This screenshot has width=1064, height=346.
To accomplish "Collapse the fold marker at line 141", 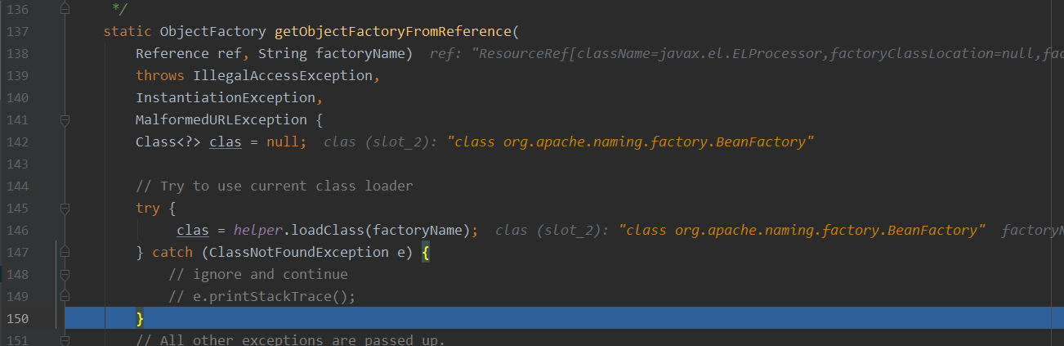I will 65,120.
